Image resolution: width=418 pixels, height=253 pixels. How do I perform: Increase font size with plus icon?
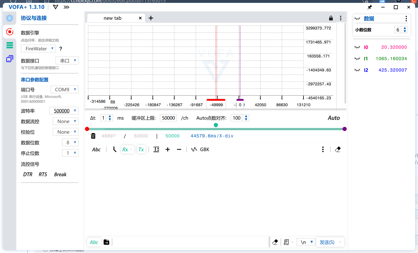coord(168,149)
